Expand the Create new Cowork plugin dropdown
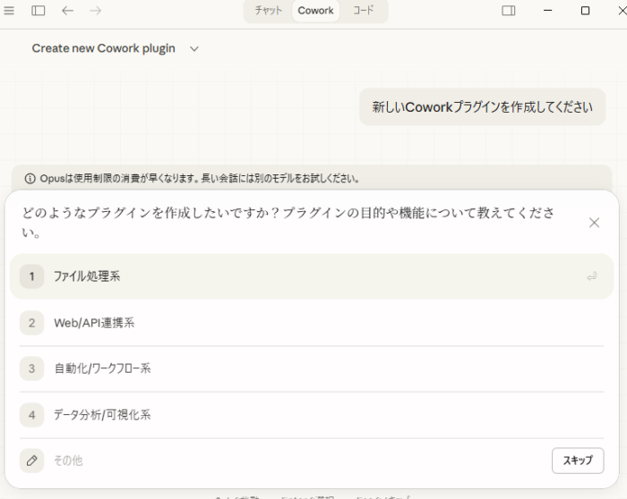Screen dimensions: 627x499 (193, 48)
